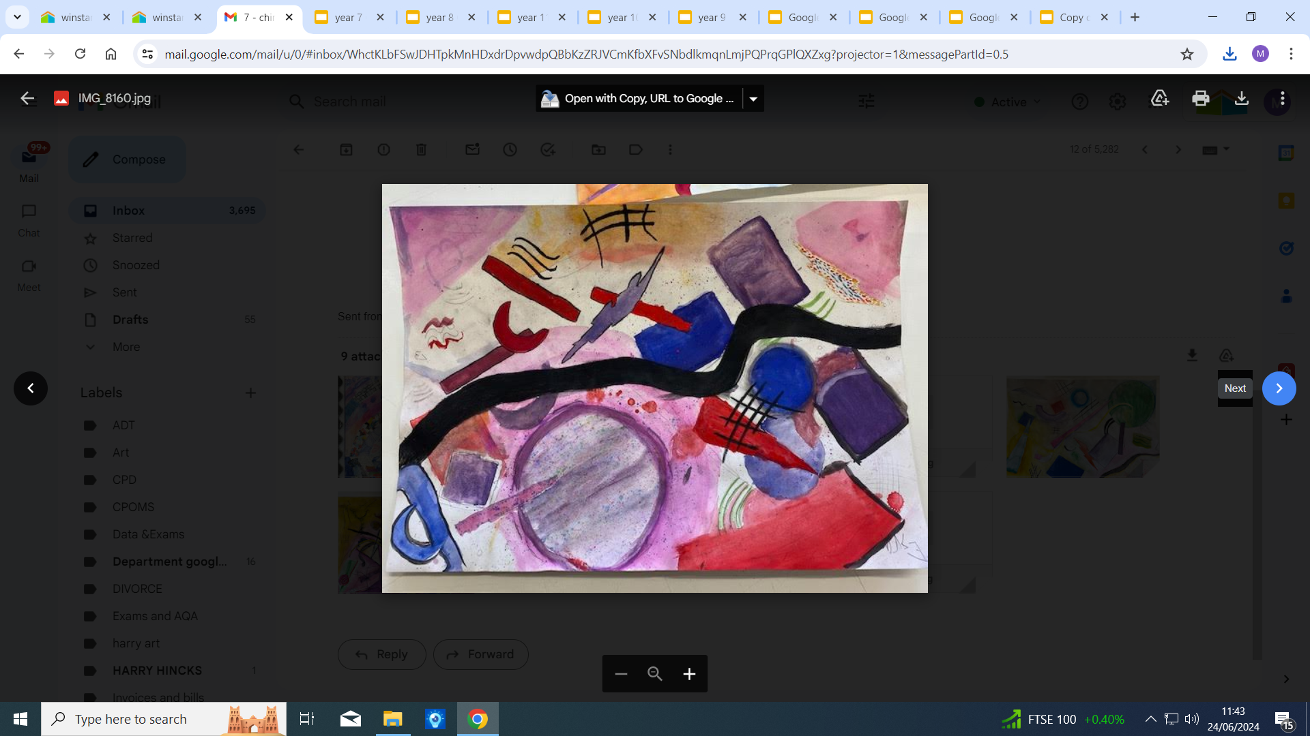Open the Mail section

pos(29,164)
